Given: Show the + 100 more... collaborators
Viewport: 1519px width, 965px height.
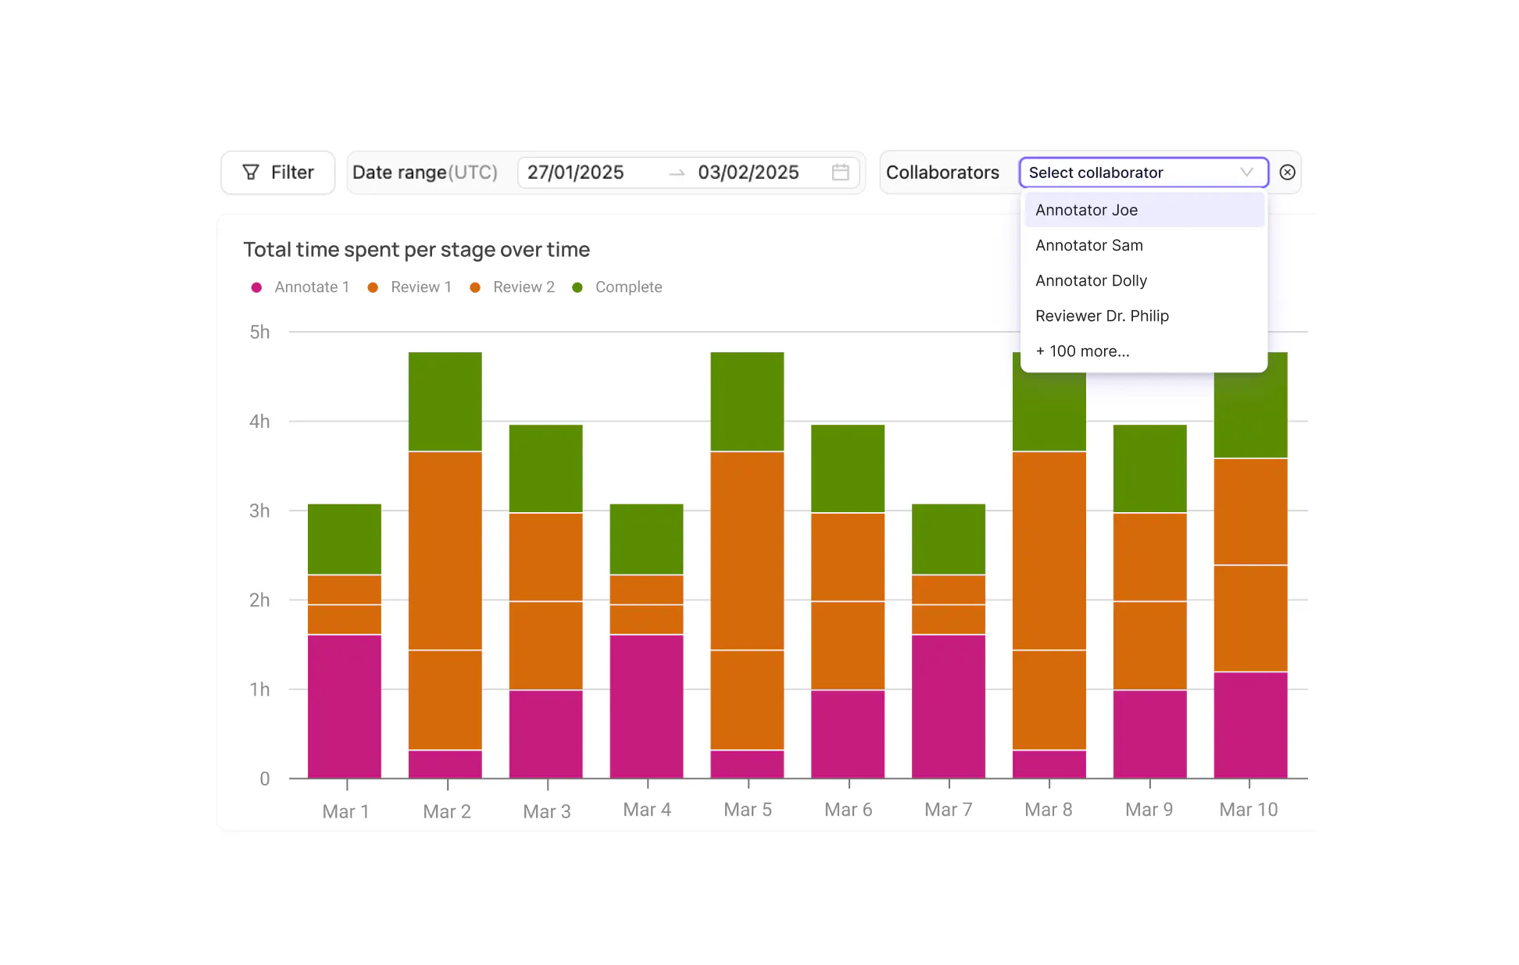Looking at the screenshot, I should pyautogui.click(x=1144, y=351).
